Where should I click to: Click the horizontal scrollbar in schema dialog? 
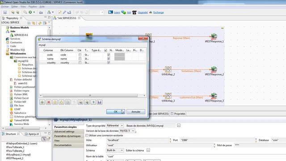[90, 95]
